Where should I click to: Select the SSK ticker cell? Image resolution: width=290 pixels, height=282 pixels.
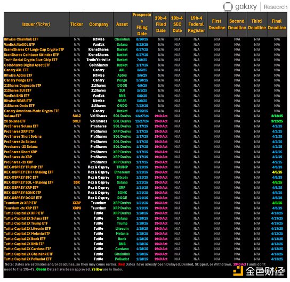pyautogui.click(x=77, y=183)
